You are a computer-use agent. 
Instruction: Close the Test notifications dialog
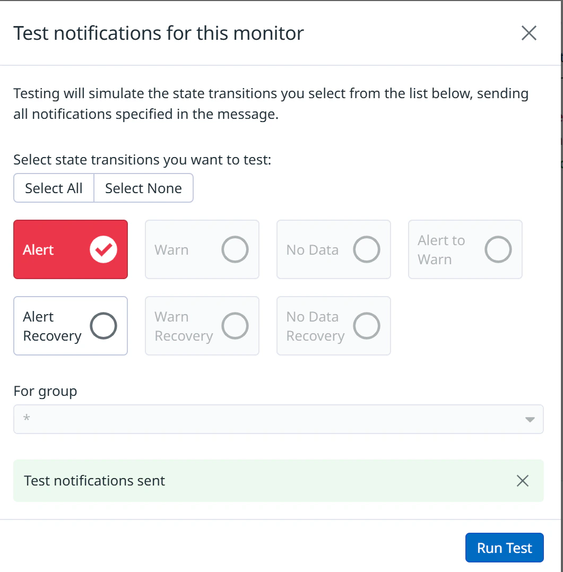tap(529, 33)
